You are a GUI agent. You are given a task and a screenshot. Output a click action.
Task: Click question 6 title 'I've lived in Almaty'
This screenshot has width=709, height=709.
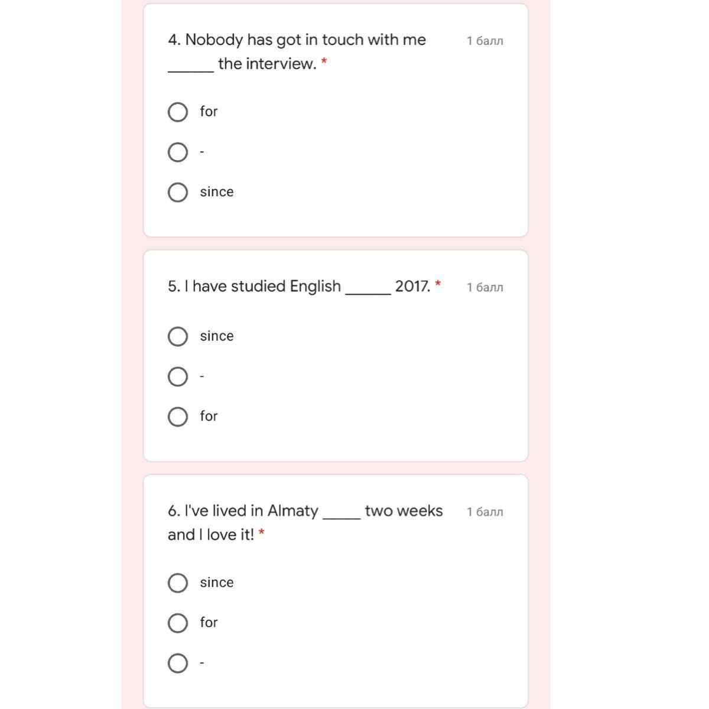[243, 511]
